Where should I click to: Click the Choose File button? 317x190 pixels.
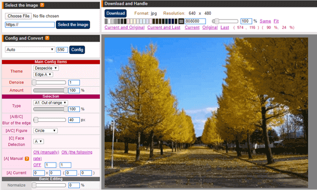click(18, 16)
